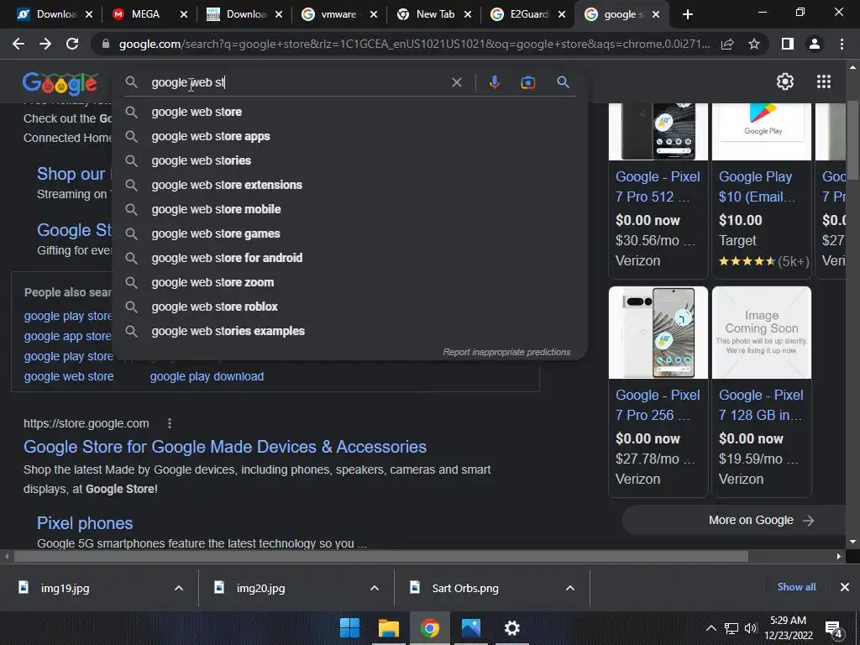Click the volume icon in system tray
Screen dimensions: 860x645
click(x=750, y=628)
